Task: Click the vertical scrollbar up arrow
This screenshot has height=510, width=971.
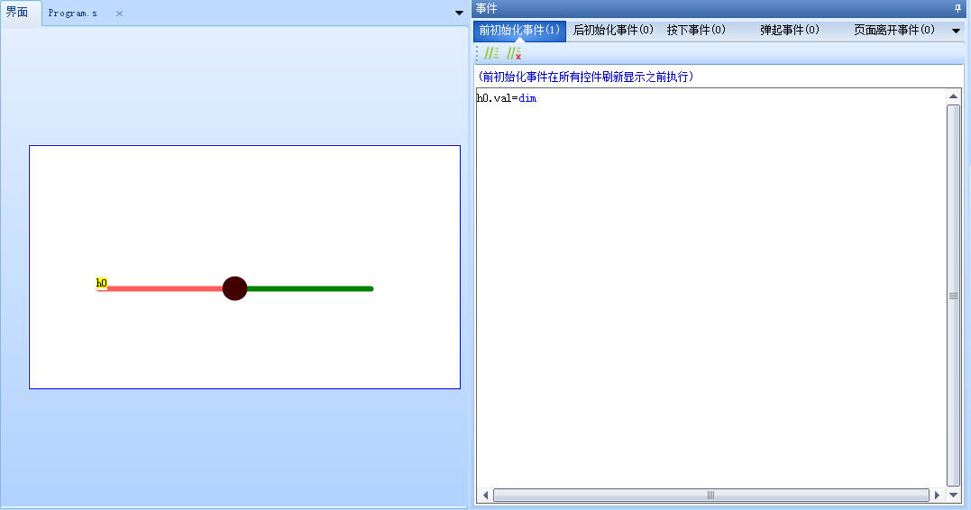Action: (x=953, y=96)
